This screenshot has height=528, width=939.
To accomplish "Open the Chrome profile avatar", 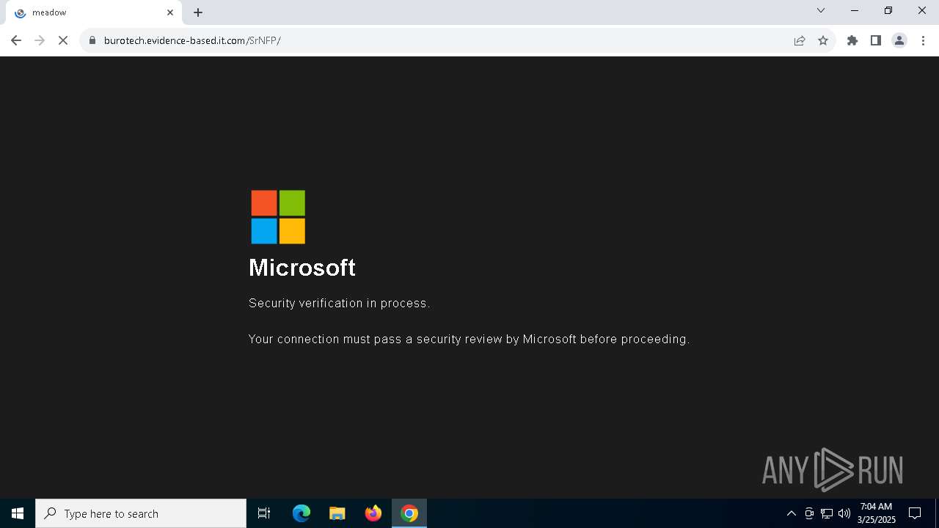I will (899, 40).
